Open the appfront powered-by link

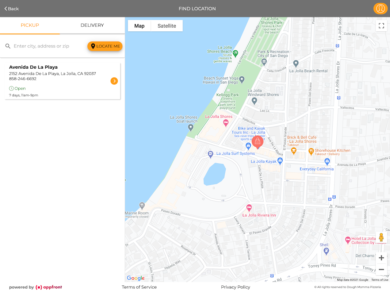[x=49, y=287]
